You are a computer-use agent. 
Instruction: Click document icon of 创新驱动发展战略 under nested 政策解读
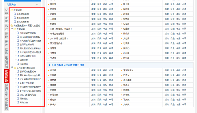point(18,33)
